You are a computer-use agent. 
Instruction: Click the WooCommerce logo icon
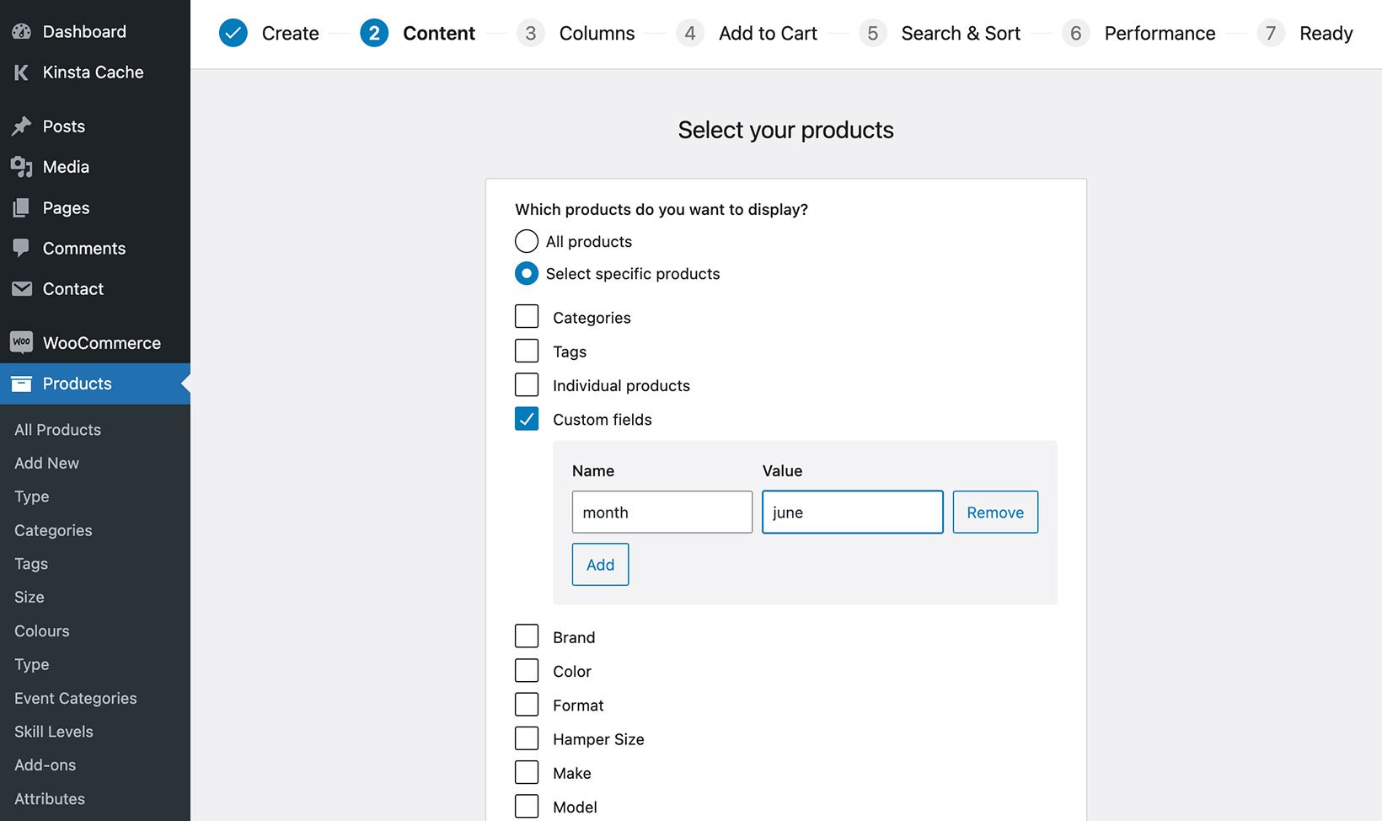point(22,341)
